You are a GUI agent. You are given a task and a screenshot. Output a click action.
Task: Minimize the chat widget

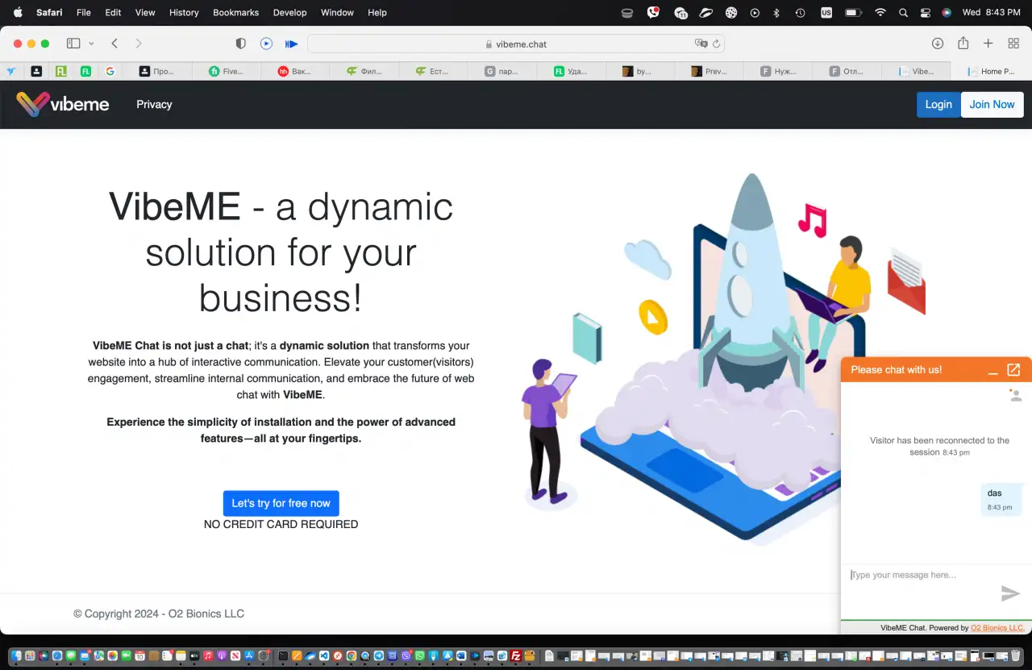pyautogui.click(x=993, y=370)
